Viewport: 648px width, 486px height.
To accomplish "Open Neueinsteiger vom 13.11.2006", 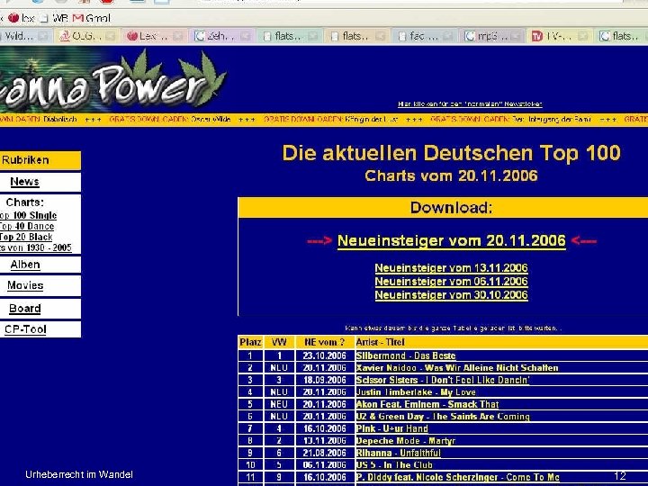I will point(451,268).
